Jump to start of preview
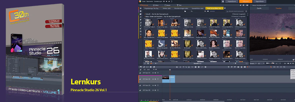 [x=288, y=63]
